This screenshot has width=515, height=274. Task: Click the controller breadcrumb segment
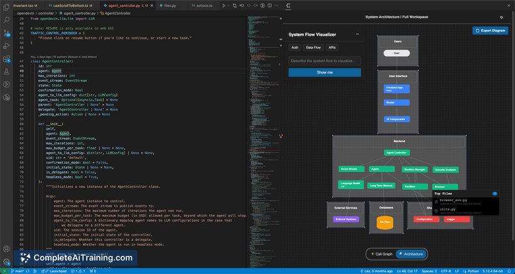click(x=46, y=13)
